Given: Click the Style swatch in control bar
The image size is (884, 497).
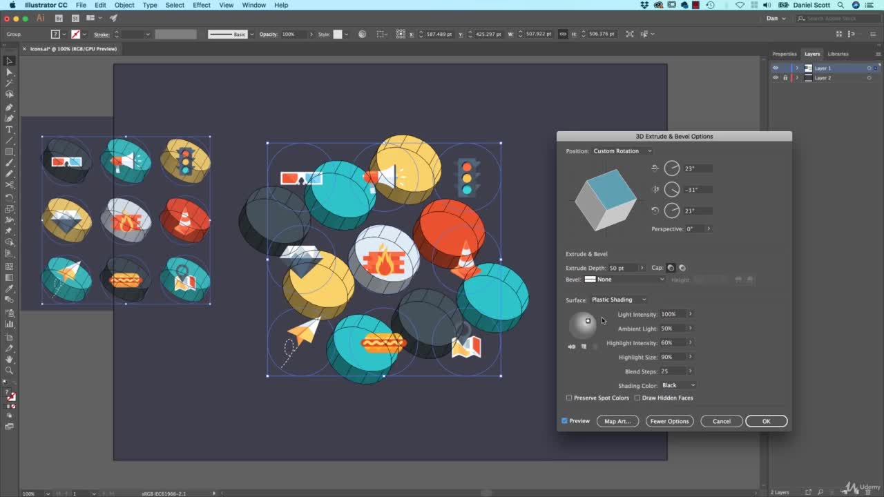Looking at the screenshot, I should (338, 34).
